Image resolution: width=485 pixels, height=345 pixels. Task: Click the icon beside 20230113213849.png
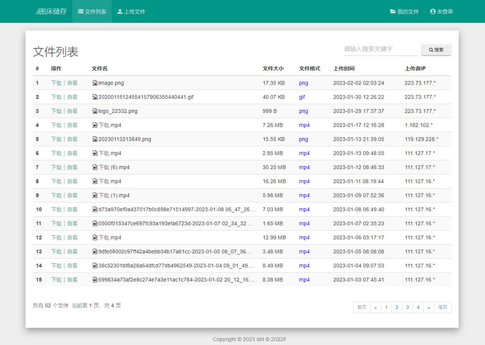[95, 139]
